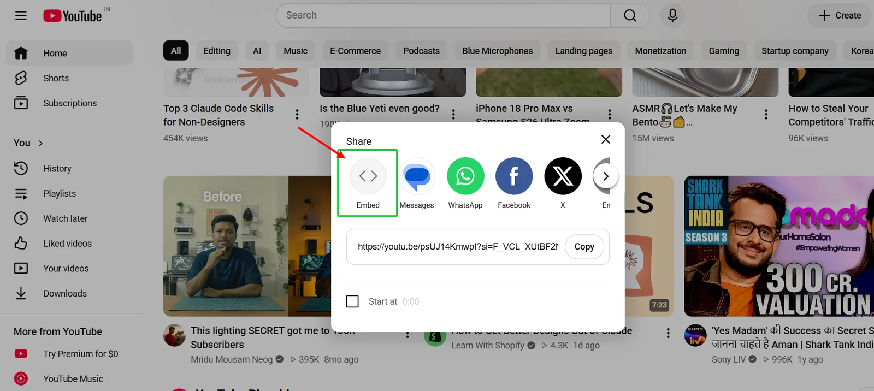Click the Create button
Viewport: 874px width, 391px height.
pyautogui.click(x=840, y=15)
